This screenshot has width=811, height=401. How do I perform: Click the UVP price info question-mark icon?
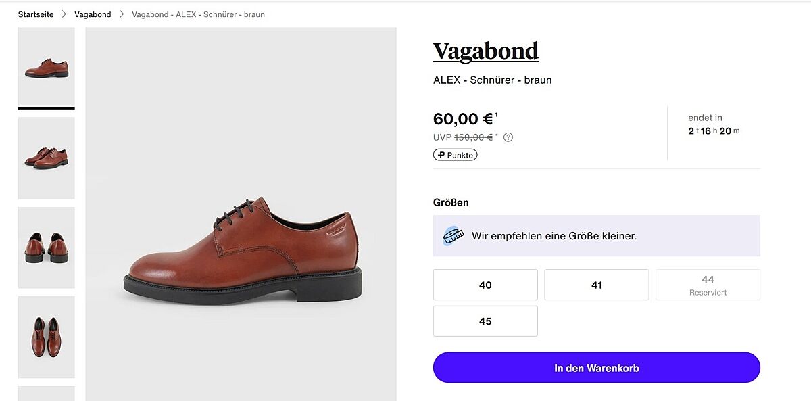point(508,137)
